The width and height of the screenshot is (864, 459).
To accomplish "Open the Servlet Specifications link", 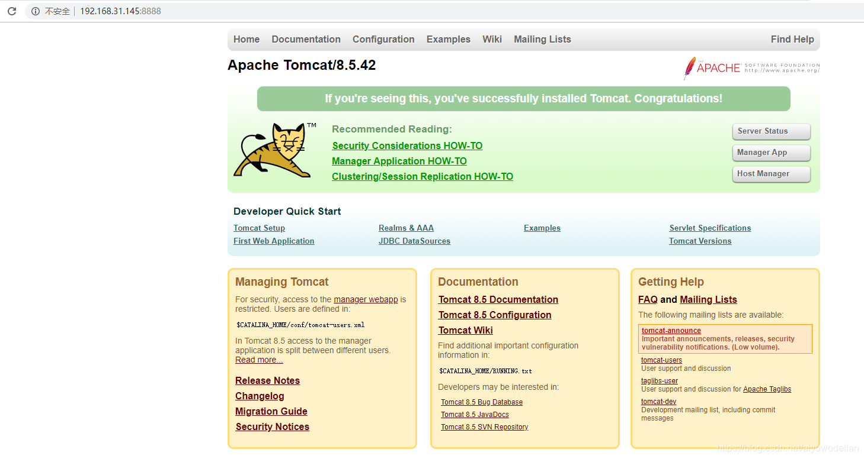I will click(x=710, y=228).
